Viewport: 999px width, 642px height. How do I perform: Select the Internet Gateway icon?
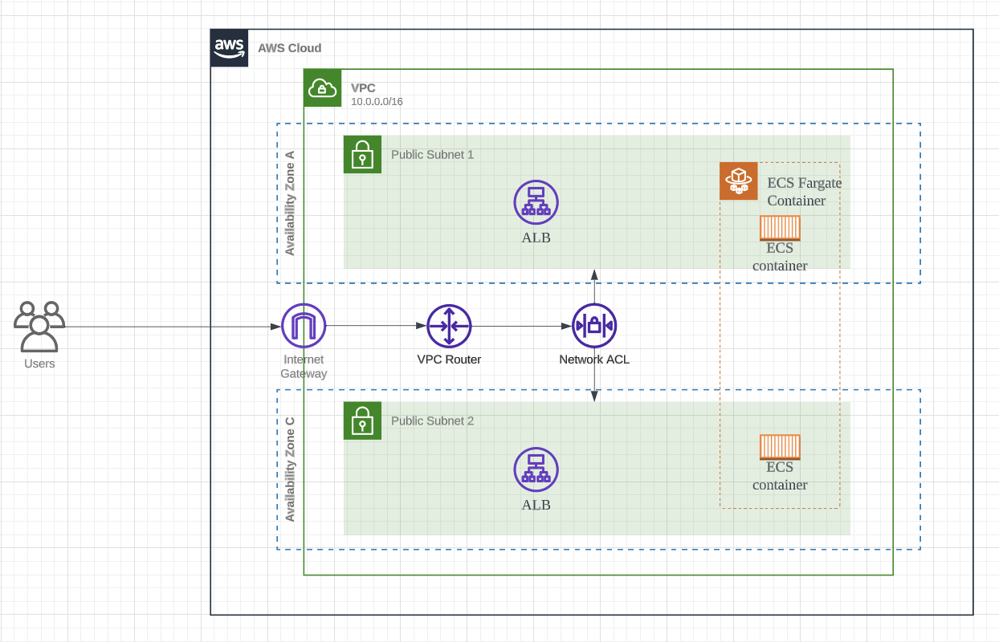coord(304,326)
